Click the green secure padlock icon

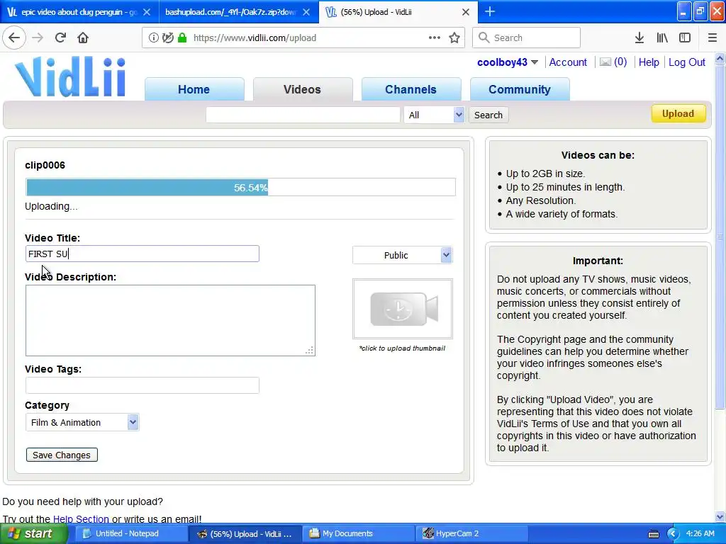click(x=182, y=38)
